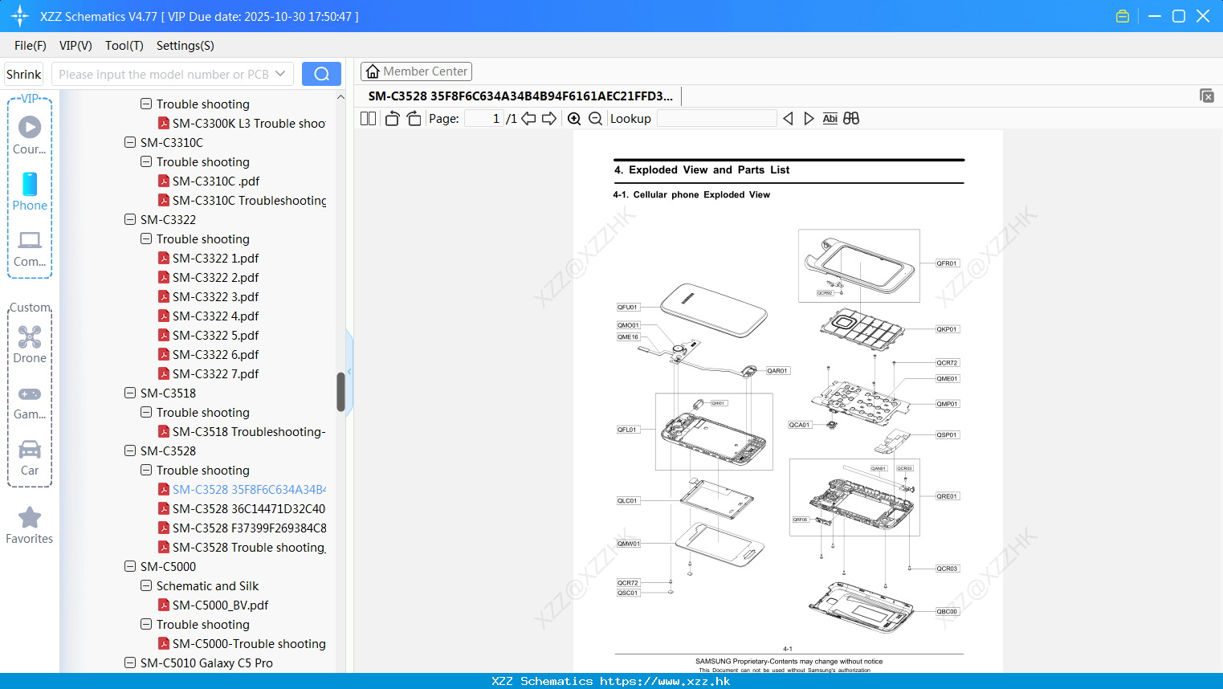Close the document tab icon at right

pyautogui.click(x=1206, y=96)
